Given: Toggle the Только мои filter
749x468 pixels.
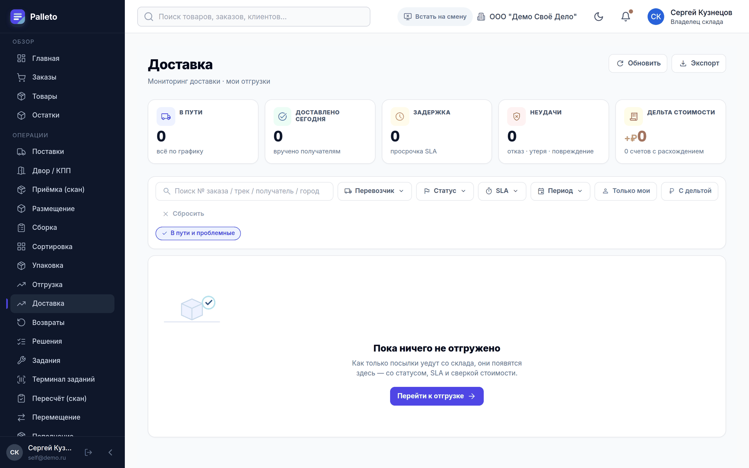Looking at the screenshot, I should [626, 191].
